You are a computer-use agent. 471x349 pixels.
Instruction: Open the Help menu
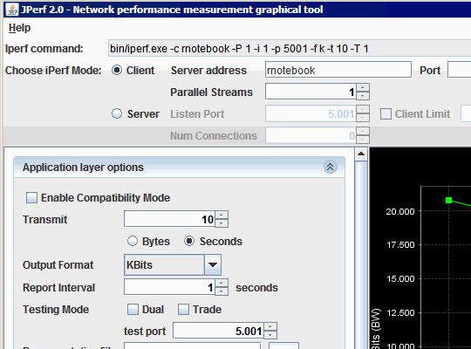pyautogui.click(x=19, y=28)
